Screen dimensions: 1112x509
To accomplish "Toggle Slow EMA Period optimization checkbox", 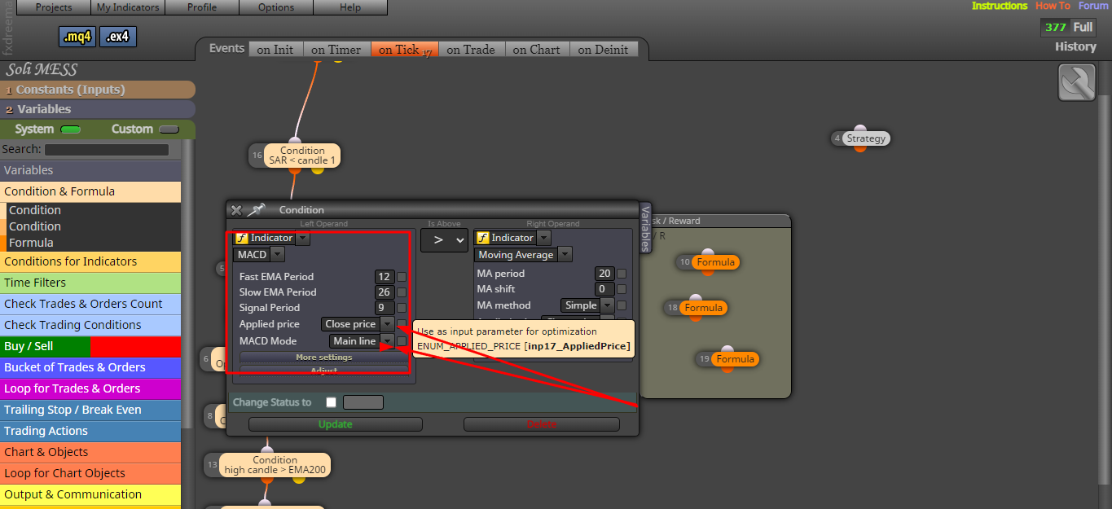I will 402,292.
